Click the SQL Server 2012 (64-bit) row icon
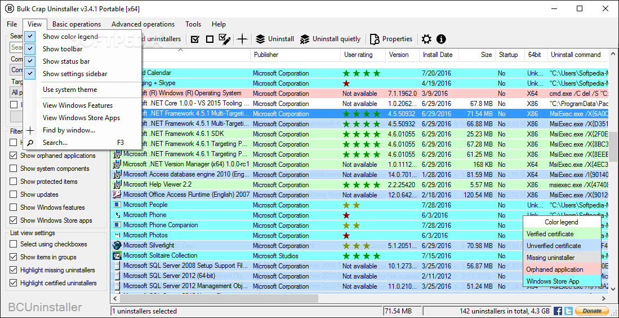Screen dimensions: 619x318 pyautogui.click(x=117, y=276)
